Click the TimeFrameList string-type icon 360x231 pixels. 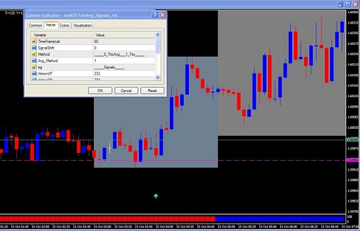point(34,41)
